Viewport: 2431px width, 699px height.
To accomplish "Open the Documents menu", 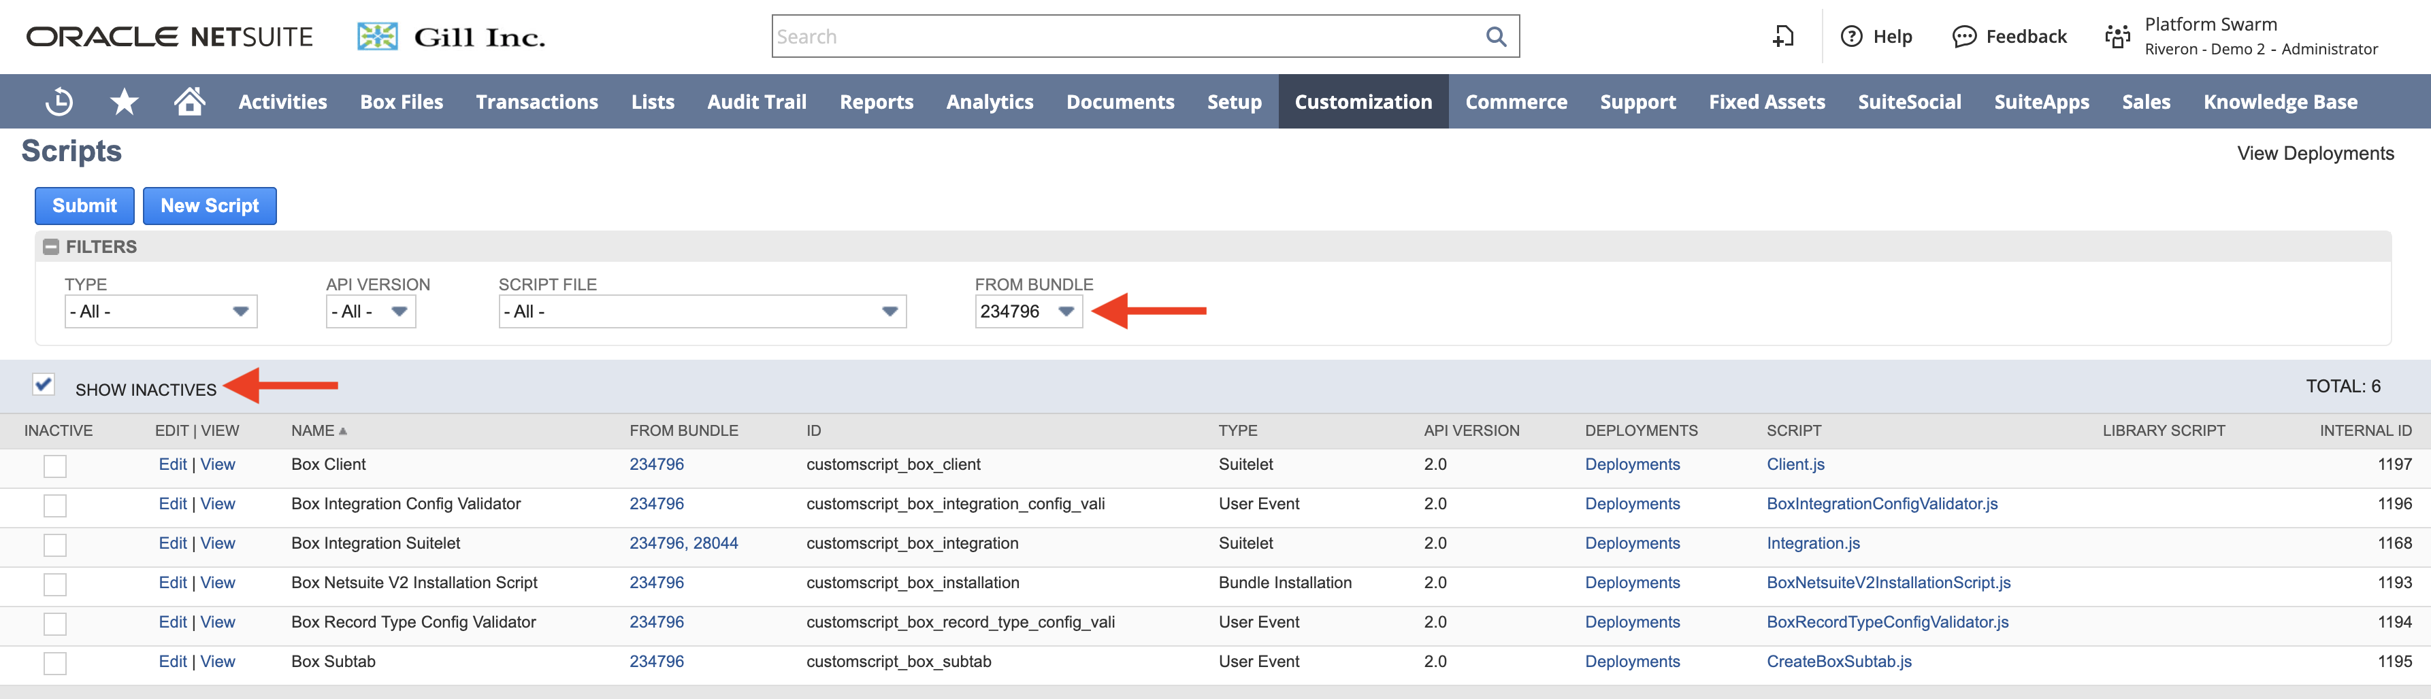I will coord(1120,102).
